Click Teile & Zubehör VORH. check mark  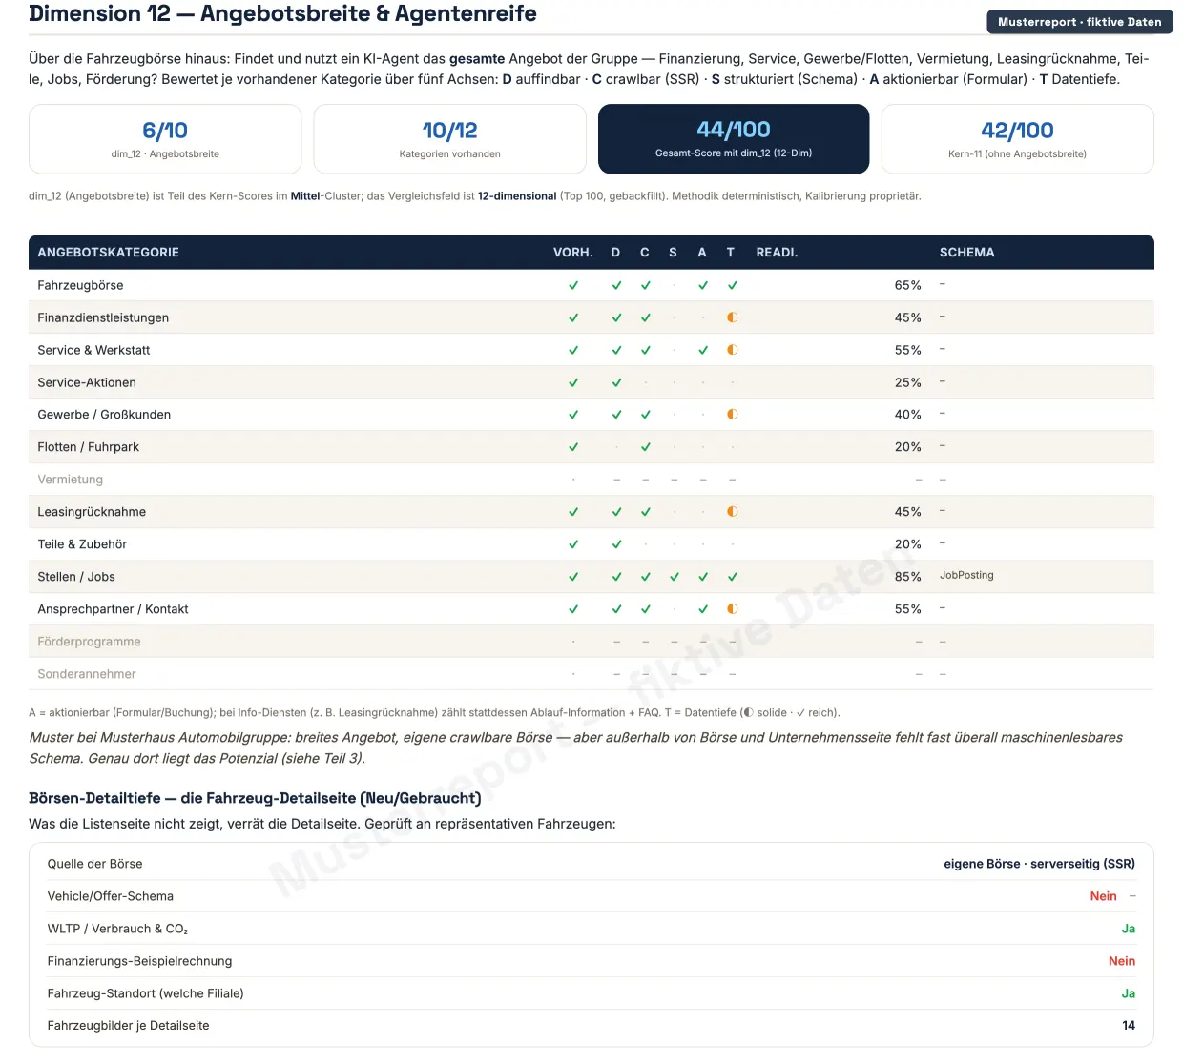[573, 544]
